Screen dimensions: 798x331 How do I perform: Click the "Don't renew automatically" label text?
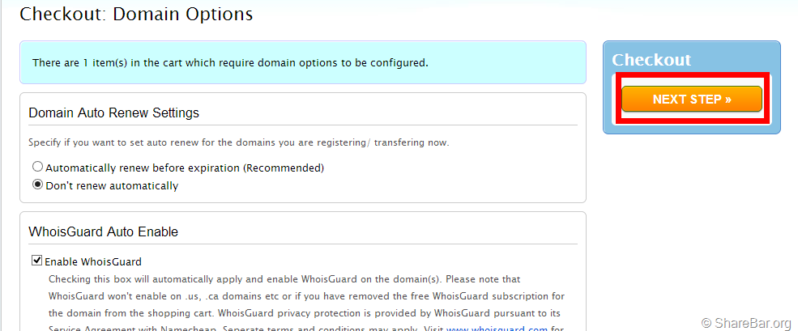pyautogui.click(x=112, y=185)
